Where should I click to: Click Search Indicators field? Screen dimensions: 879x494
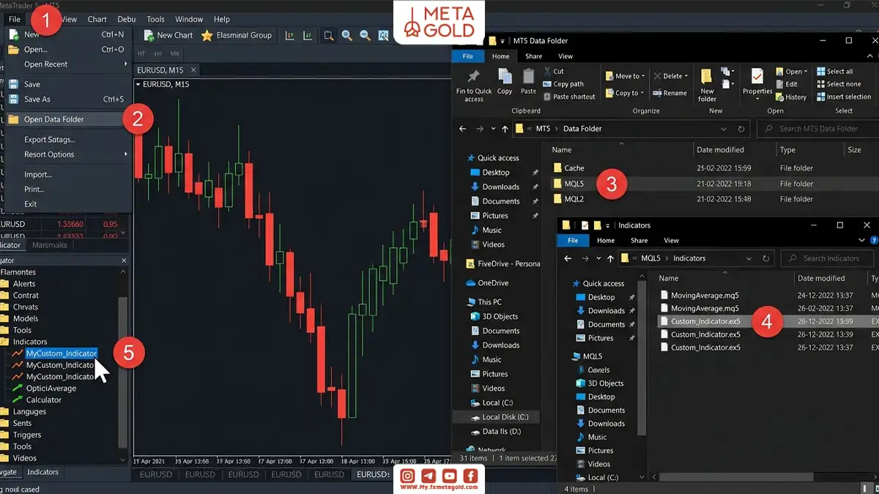coord(828,258)
